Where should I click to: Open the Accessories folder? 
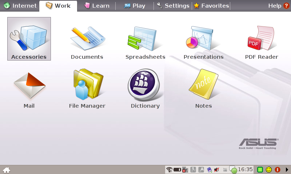click(x=29, y=39)
